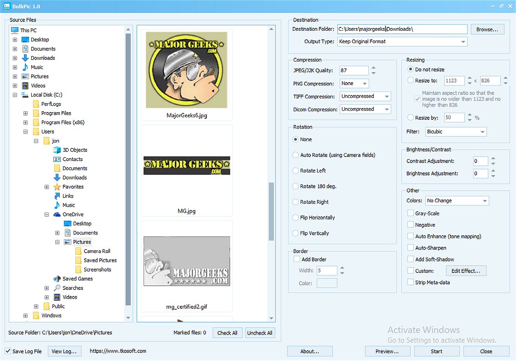The height and width of the screenshot is (361, 516).
Task: Select Program Files (x86) in folder tree
Action: coord(63,122)
